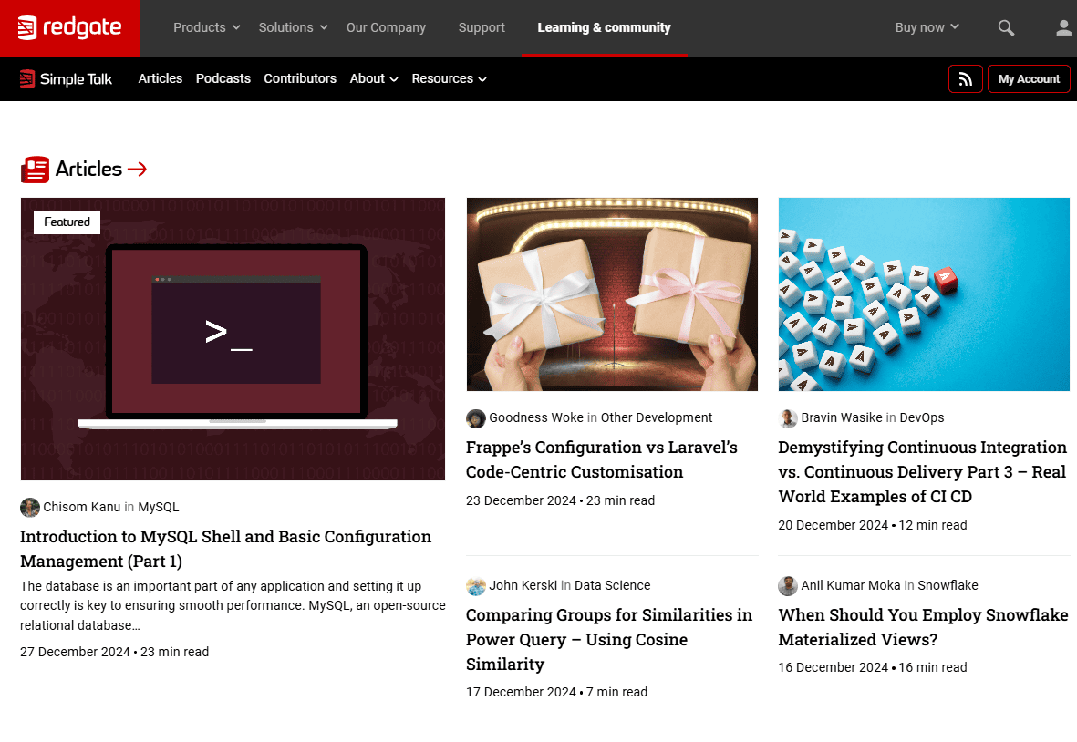Click author name John Kerski
This screenshot has width=1077, height=742.
coord(523,585)
